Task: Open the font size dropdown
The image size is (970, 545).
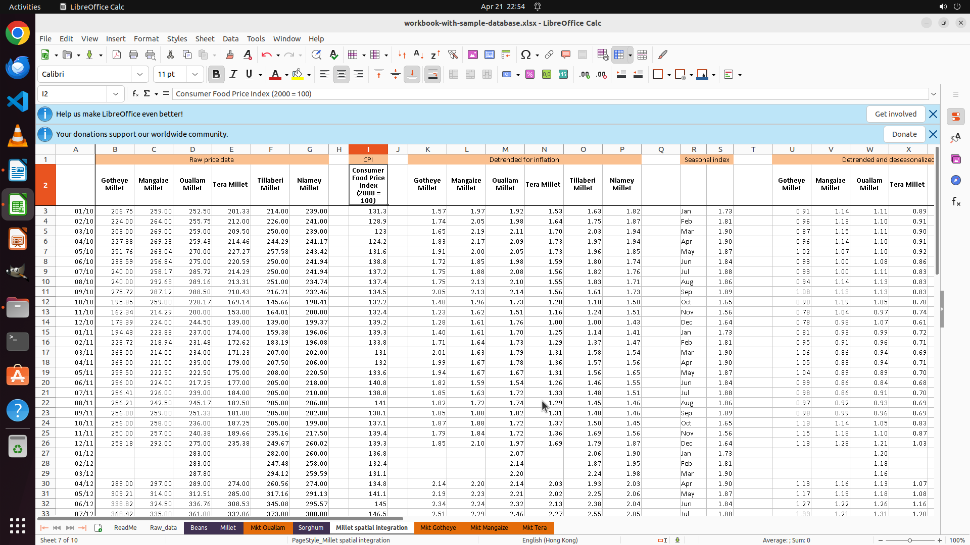Action: 195,74
